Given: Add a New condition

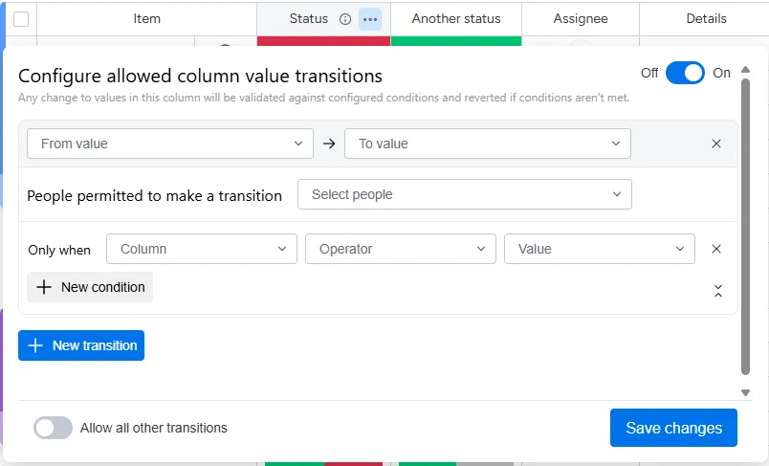Looking at the screenshot, I should coord(90,287).
